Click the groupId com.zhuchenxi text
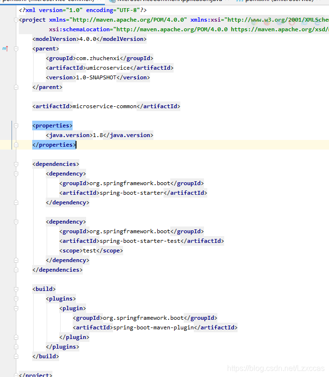This screenshot has height=377, width=329. pyautogui.click(x=99, y=58)
